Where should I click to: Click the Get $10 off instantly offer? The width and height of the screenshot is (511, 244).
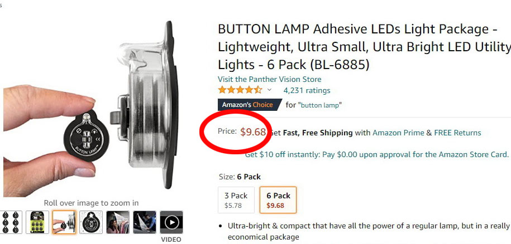377,154
